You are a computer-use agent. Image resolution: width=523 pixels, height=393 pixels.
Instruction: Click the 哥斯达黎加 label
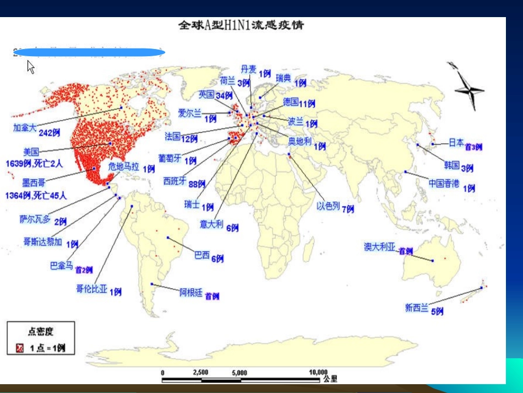[43, 241]
